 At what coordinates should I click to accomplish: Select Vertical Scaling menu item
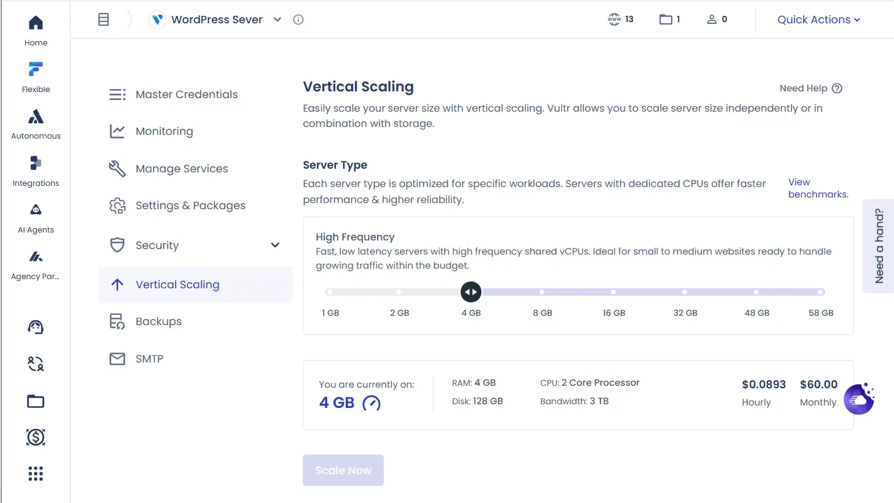pos(195,285)
